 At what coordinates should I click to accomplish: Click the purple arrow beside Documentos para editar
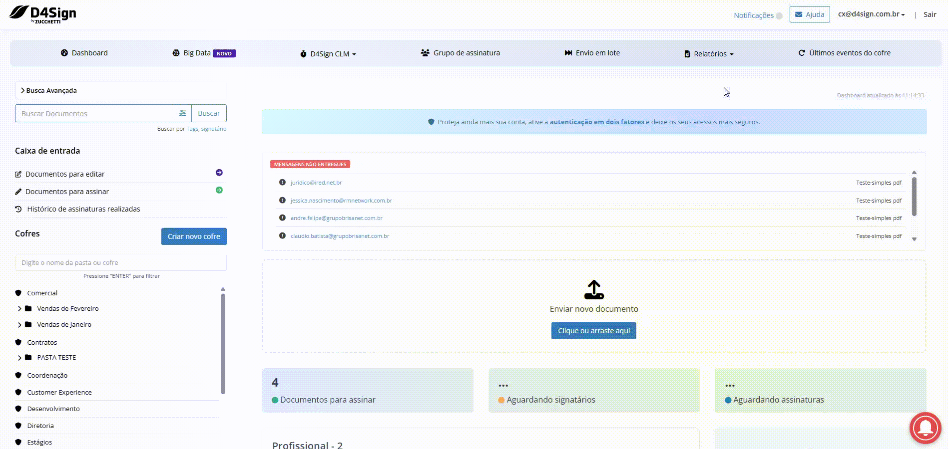pyautogui.click(x=219, y=173)
